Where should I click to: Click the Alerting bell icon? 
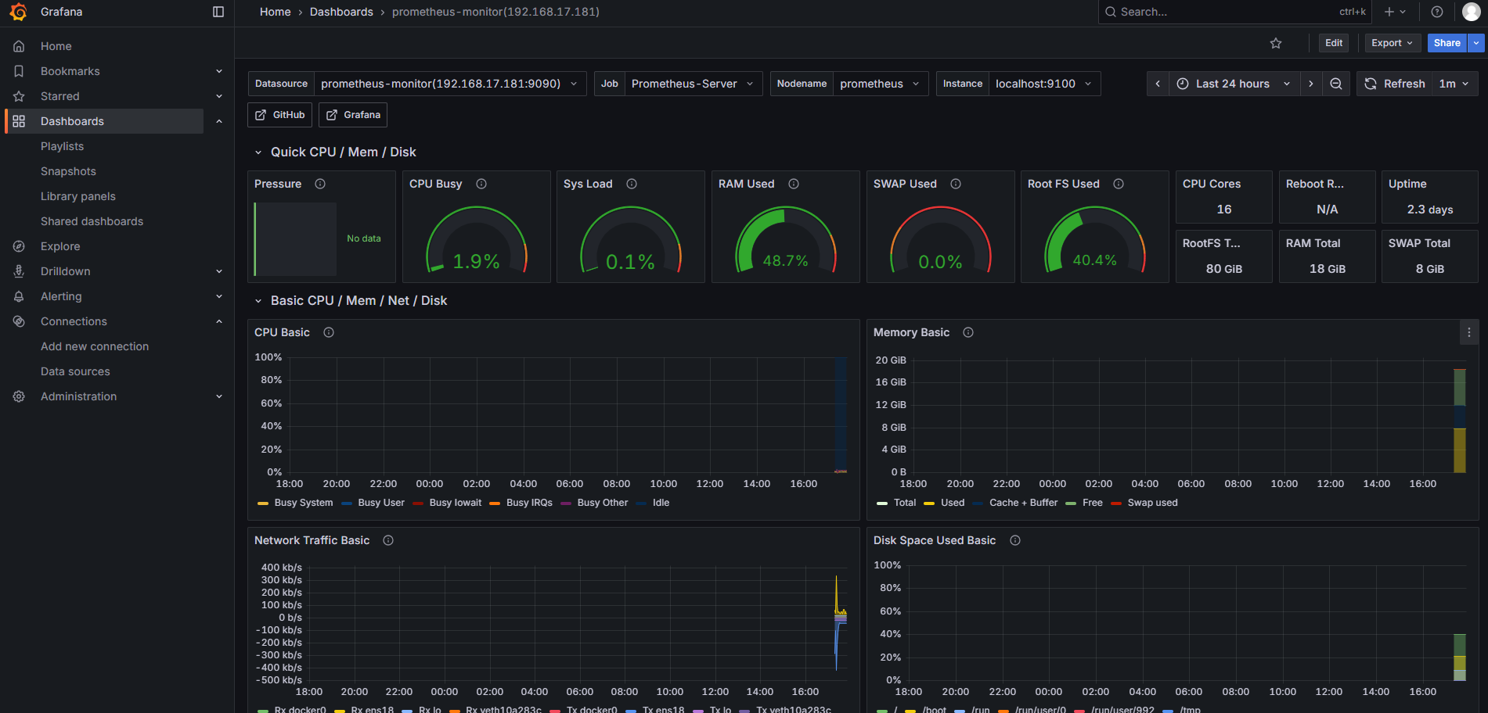tap(19, 296)
